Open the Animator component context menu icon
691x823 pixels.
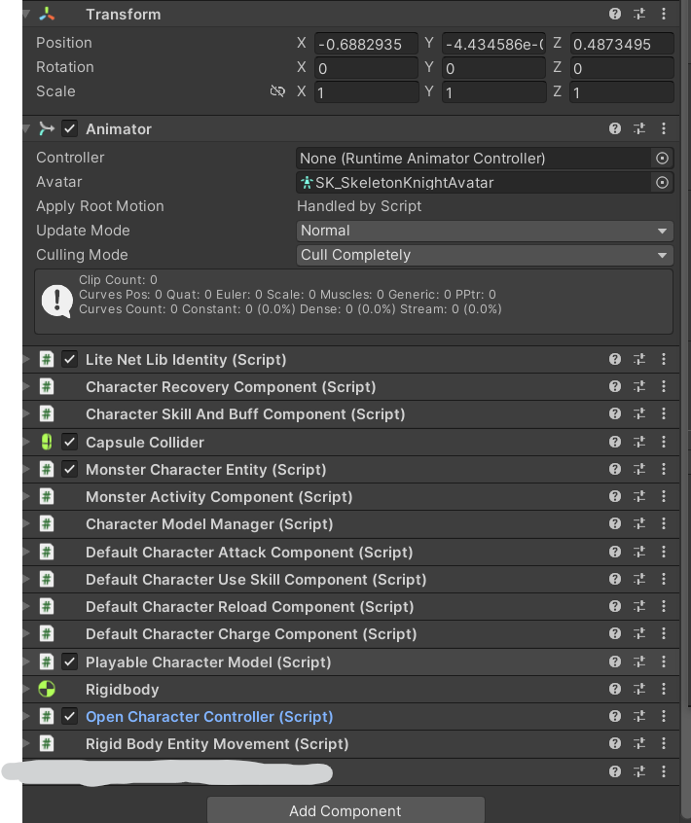[664, 128]
